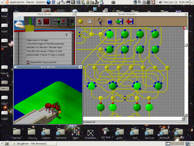Launch the Rebs colored-balls desktop icon
The image size is (194, 146).
pos(76,133)
